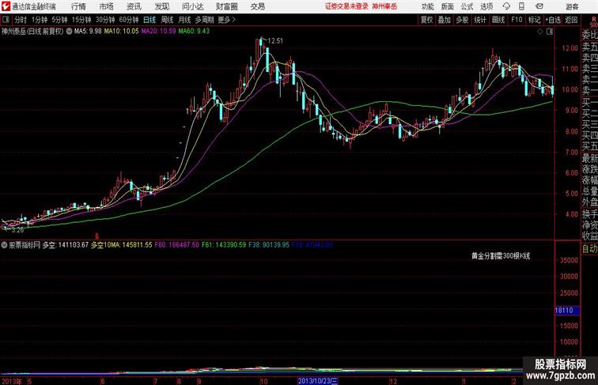The width and height of the screenshot is (598, 385).
Task: Open the 行情 menu
Action: (78, 6)
